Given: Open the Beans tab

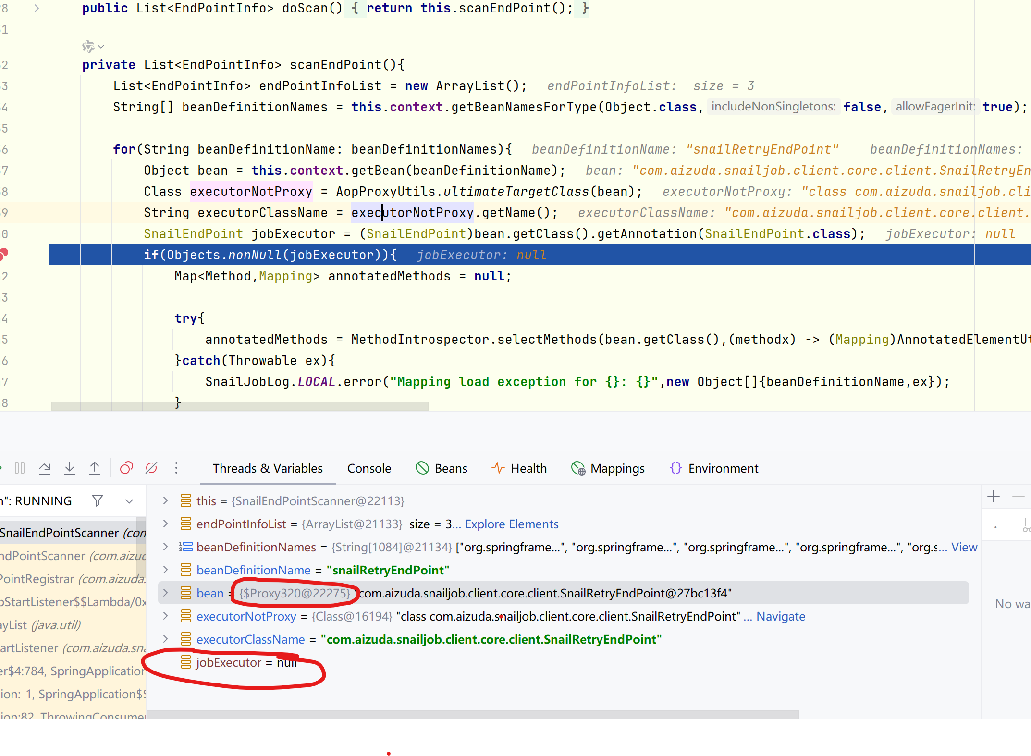Looking at the screenshot, I should (x=441, y=468).
